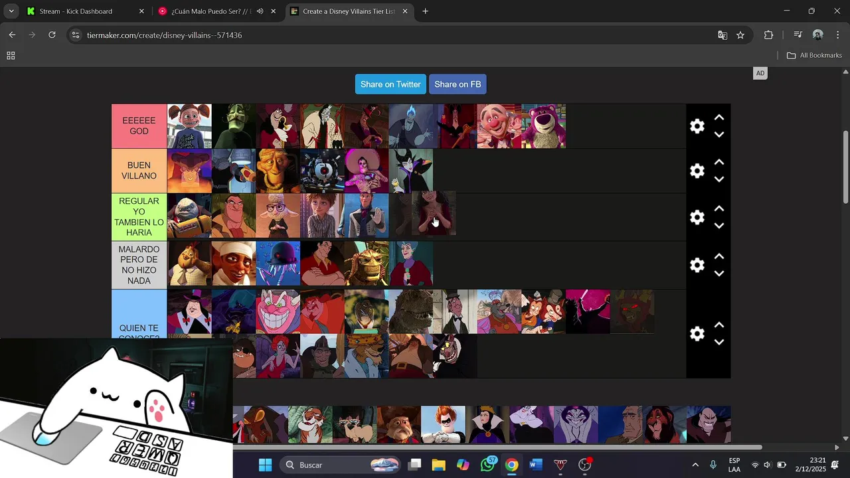Open microphone tray icon
Image resolution: width=850 pixels, height=478 pixels.
tap(713, 465)
